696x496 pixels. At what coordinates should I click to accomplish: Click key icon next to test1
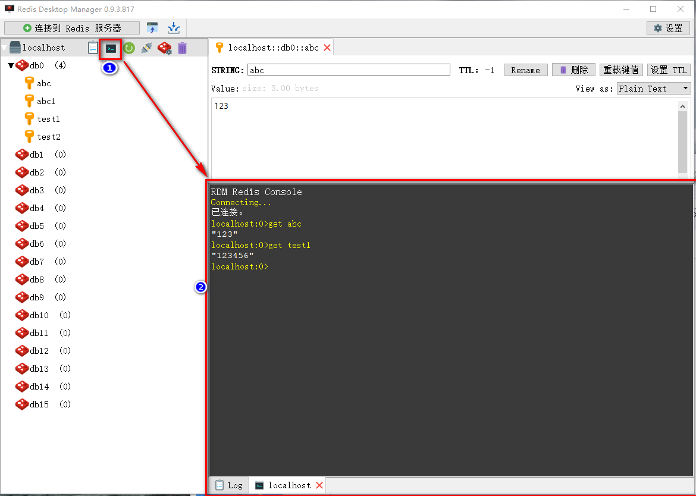click(x=29, y=118)
